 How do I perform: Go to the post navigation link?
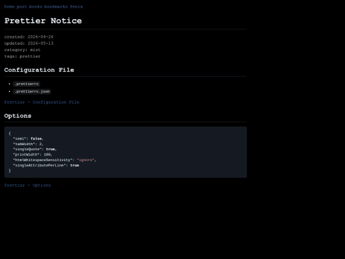tap(22, 6)
